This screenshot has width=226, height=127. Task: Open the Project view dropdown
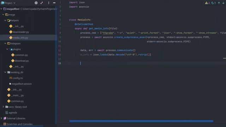[x=8, y=3]
